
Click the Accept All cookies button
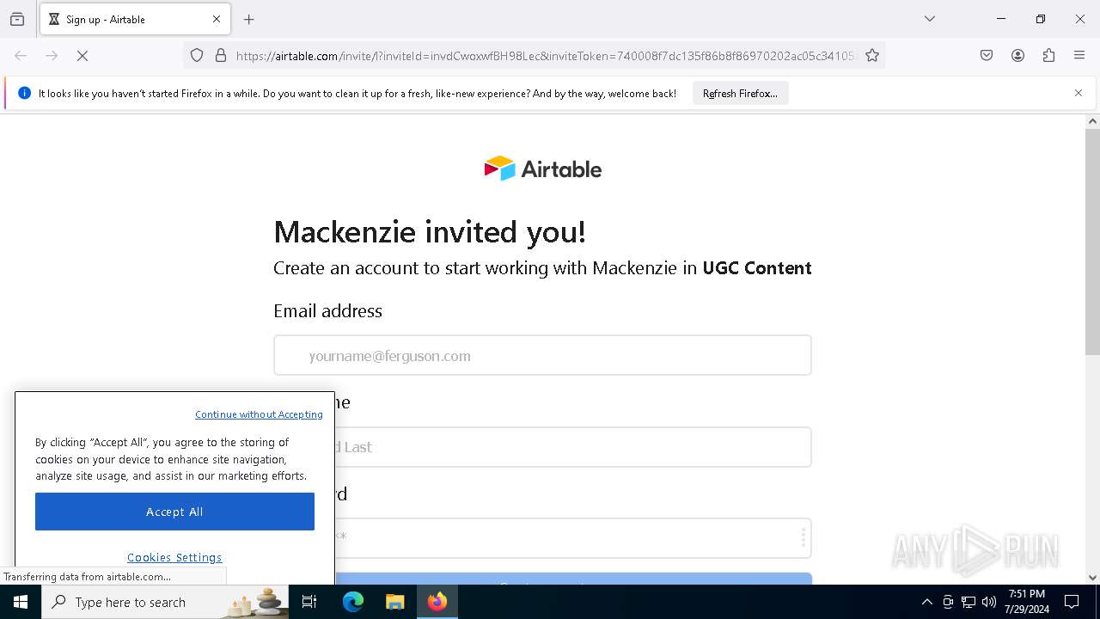point(174,512)
